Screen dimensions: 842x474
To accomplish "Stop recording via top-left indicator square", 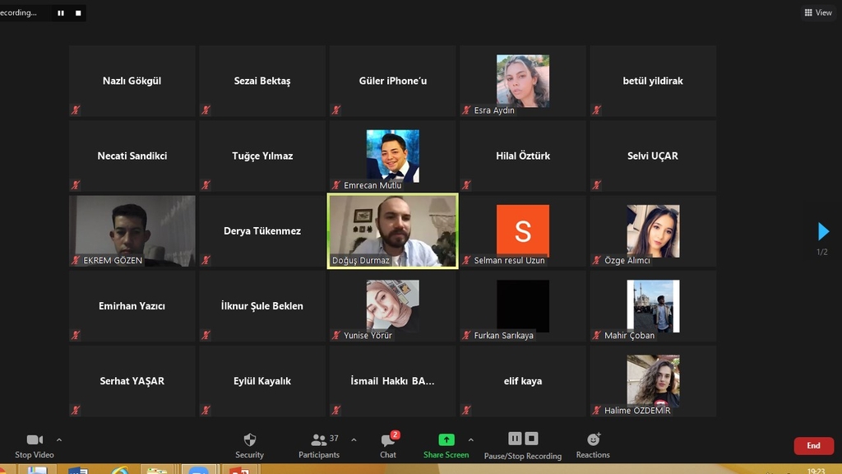I will coord(78,13).
